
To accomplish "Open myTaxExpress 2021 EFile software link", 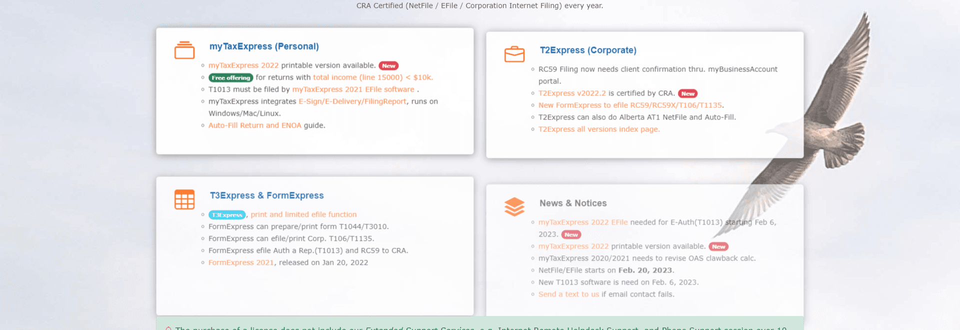I will 353,89.
